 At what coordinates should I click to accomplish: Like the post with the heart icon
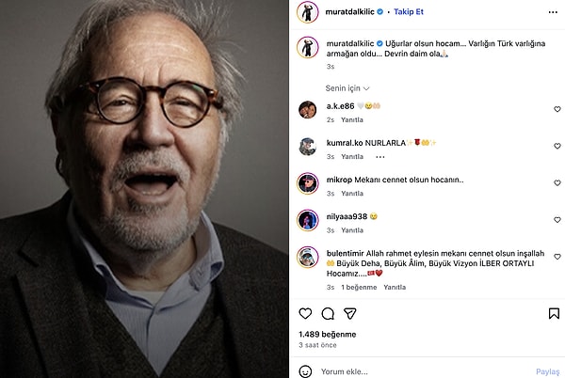point(305,313)
